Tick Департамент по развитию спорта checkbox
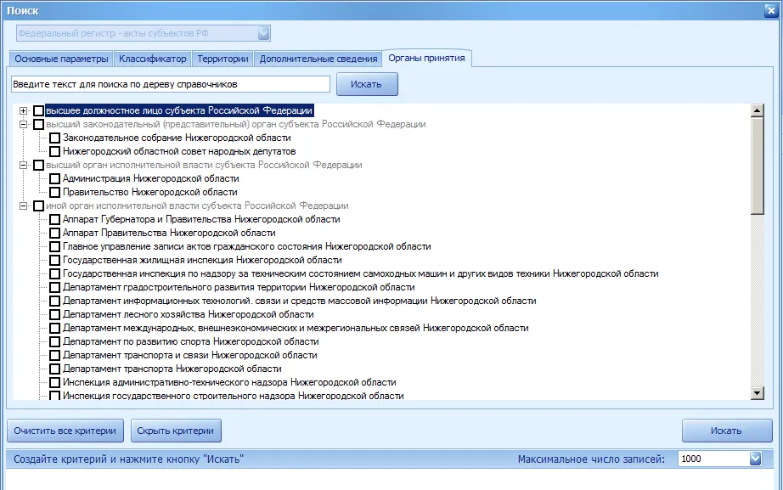The width and height of the screenshot is (783, 490). pyautogui.click(x=55, y=341)
